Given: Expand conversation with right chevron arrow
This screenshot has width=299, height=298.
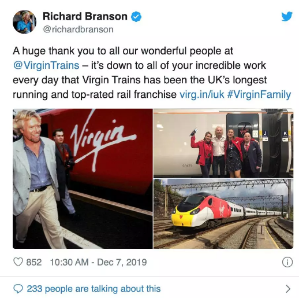Looking at the screenshot, I should click(x=288, y=289).
